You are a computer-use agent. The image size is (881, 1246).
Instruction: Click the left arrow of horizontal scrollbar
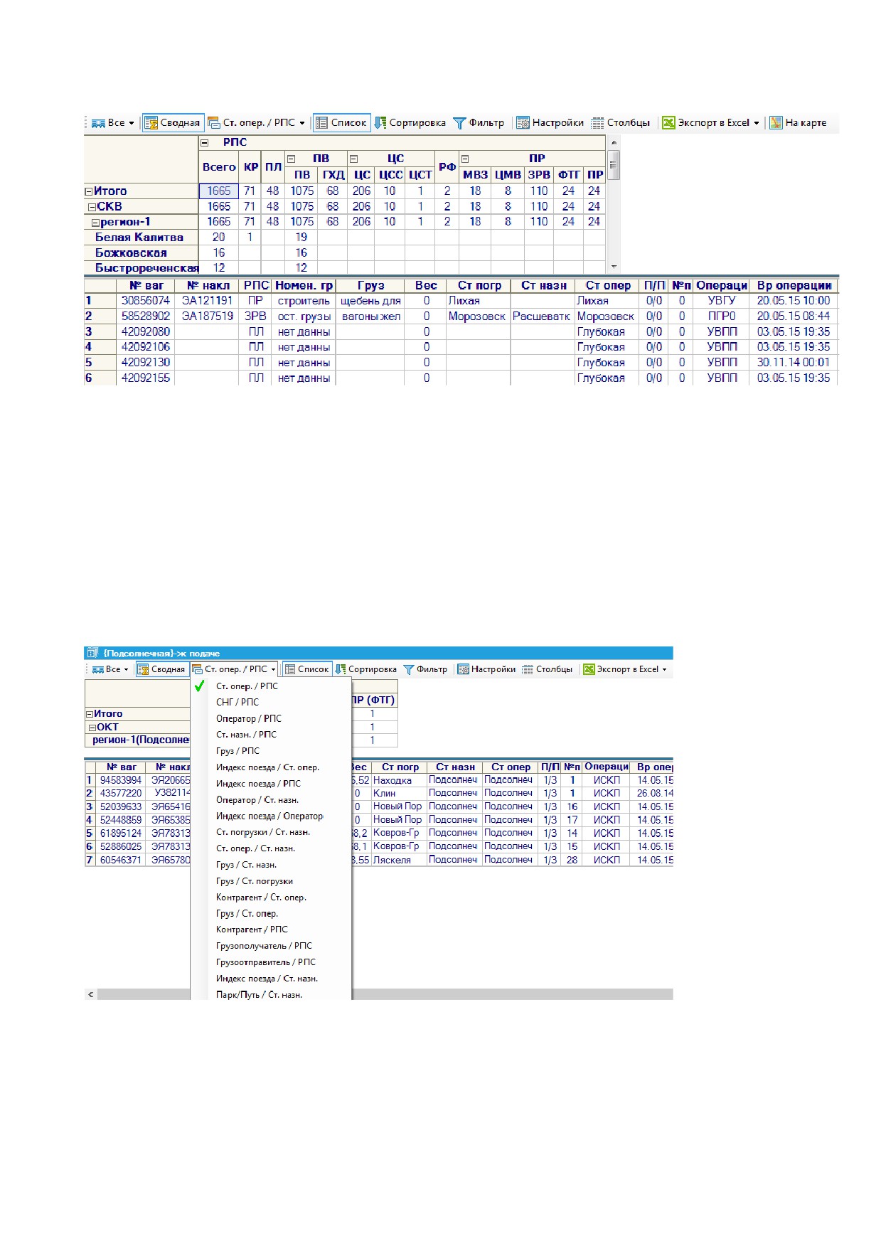pyautogui.click(x=90, y=994)
